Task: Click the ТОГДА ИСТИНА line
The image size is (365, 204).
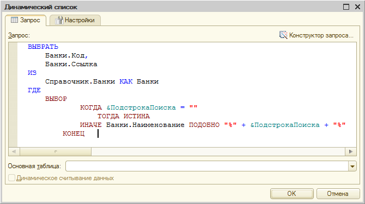Action: point(123,116)
